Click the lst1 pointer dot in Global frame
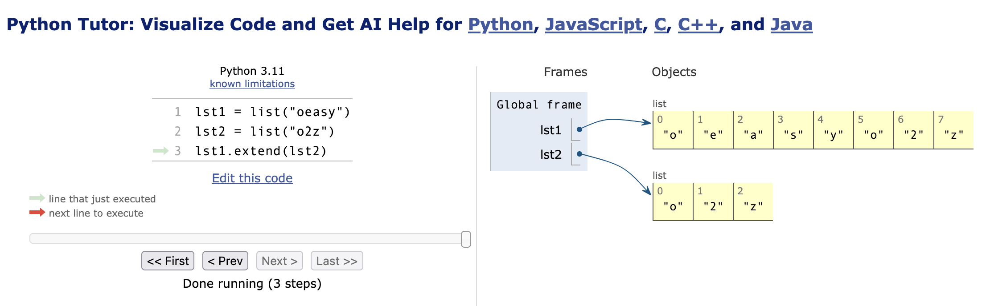The height and width of the screenshot is (306, 986). pos(579,129)
